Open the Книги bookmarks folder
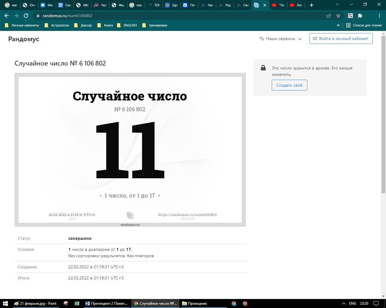This screenshot has width=386, height=308. pos(105,25)
